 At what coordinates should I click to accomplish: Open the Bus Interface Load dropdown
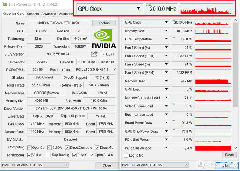click(x=166, y=114)
